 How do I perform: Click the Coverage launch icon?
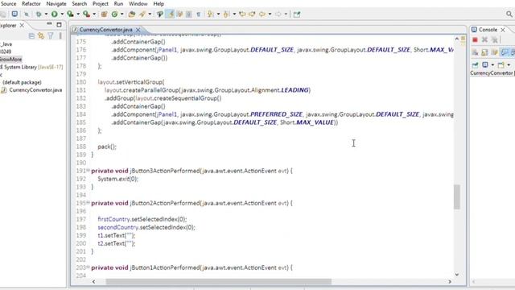coord(70,14)
